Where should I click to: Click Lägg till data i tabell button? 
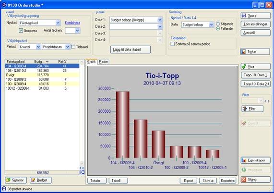(x=131, y=49)
